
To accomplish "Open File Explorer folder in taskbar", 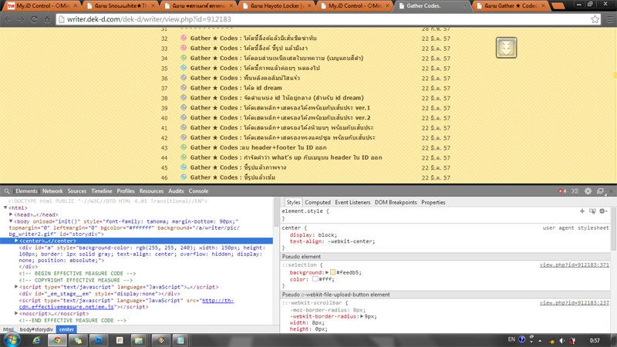I will coord(138,340).
